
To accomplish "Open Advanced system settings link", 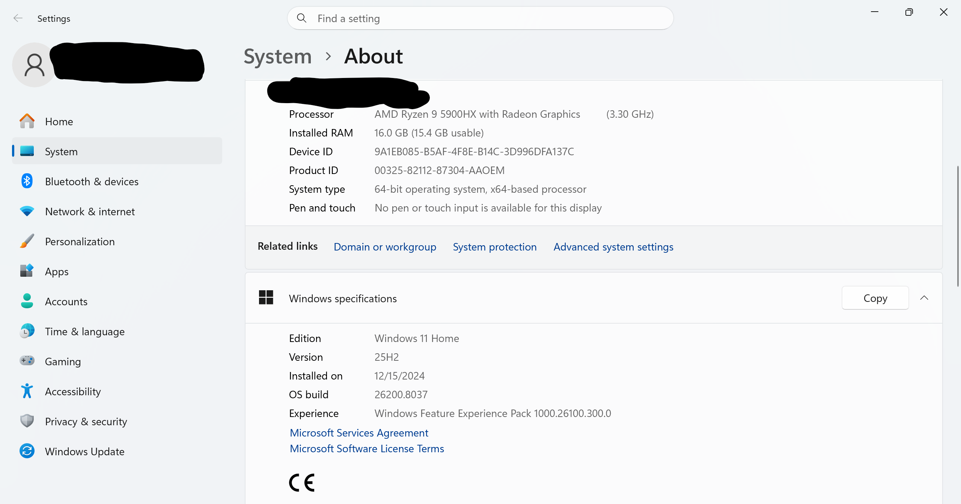I will point(613,247).
